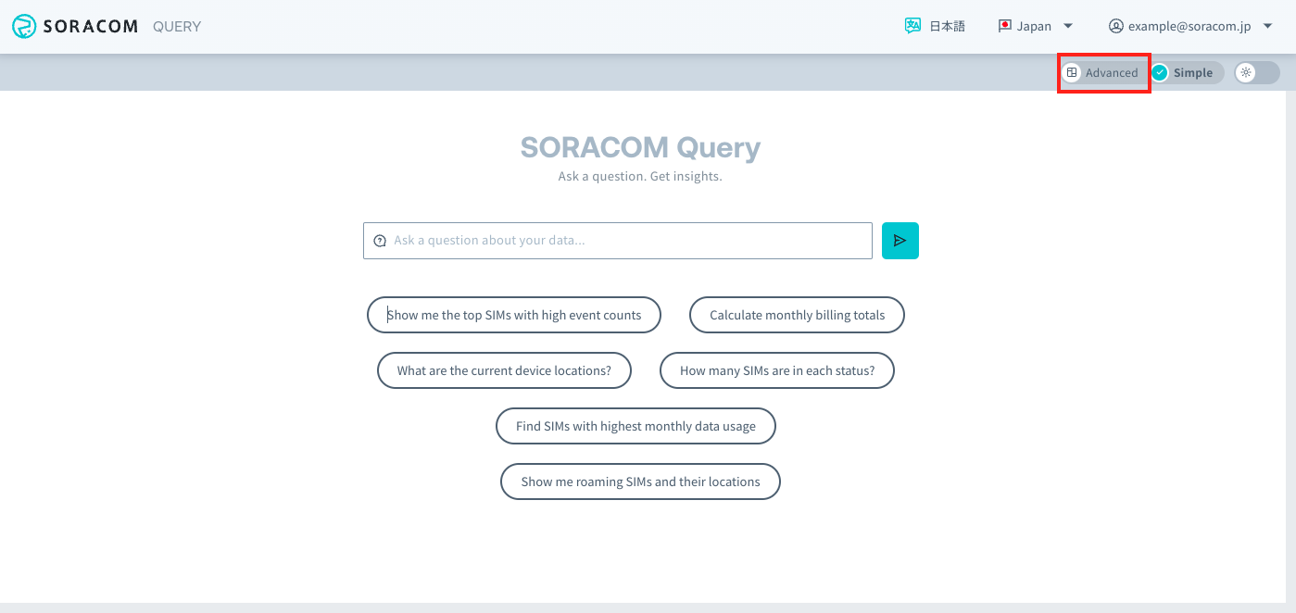Open the QUERY menu item
The height and width of the screenshot is (613, 1296).
click(x=176, y=26)
